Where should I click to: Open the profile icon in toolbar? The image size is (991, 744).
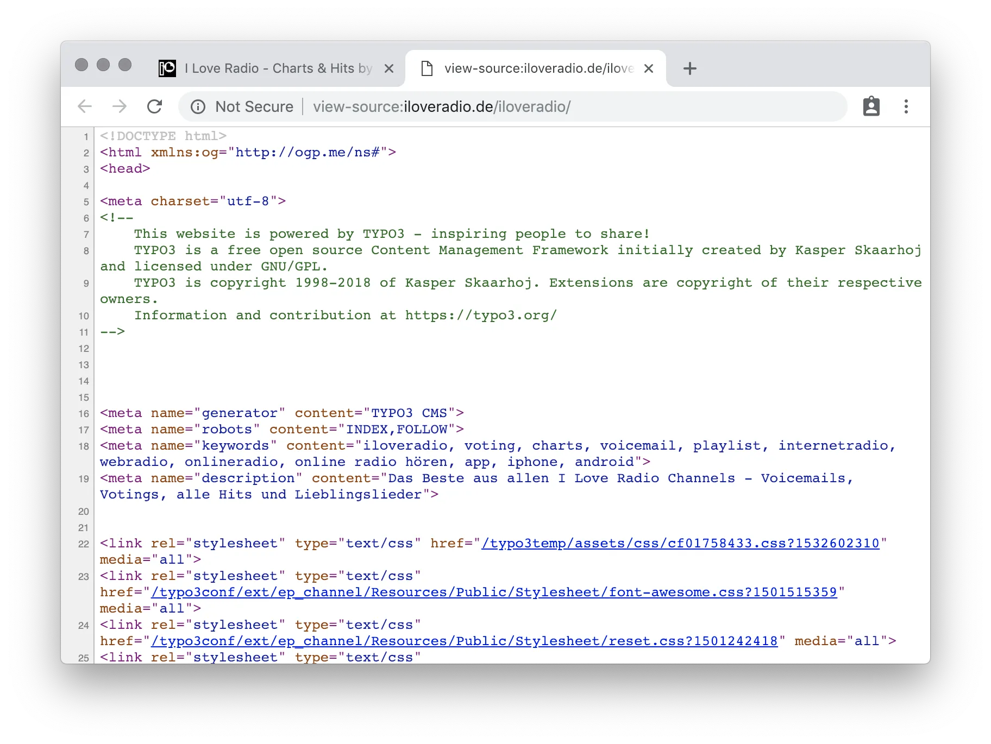pyautogui.click(x=871, y=106)
